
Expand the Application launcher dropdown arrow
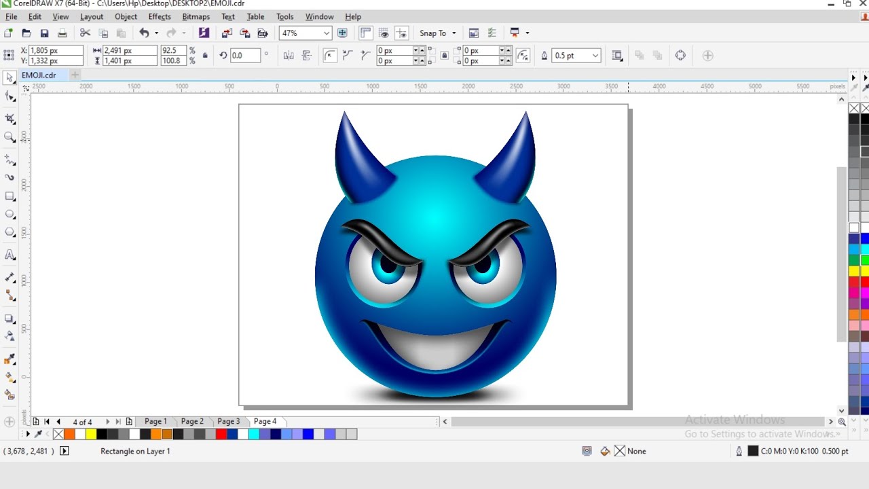[x=528, y=33]
